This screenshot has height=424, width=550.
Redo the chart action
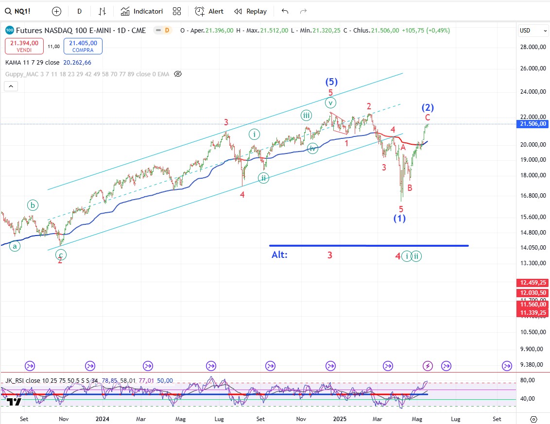tap(303, 11)
